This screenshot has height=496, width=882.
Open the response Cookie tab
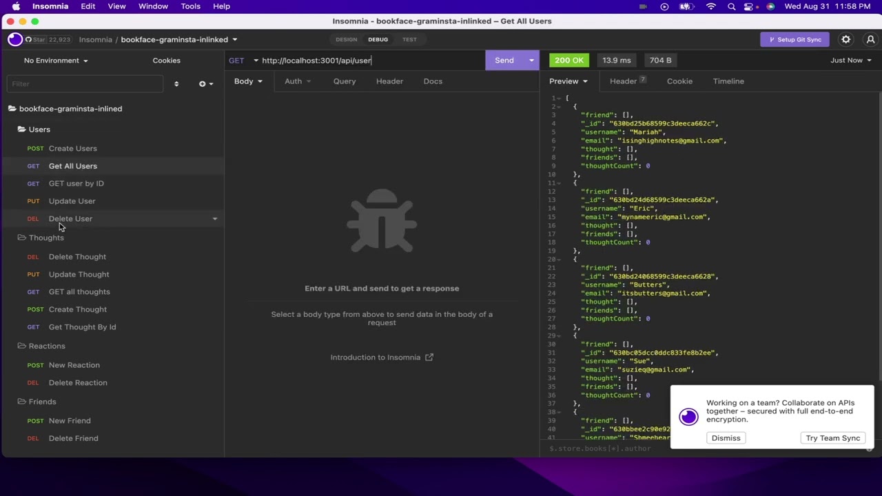(x=679, y=81)
